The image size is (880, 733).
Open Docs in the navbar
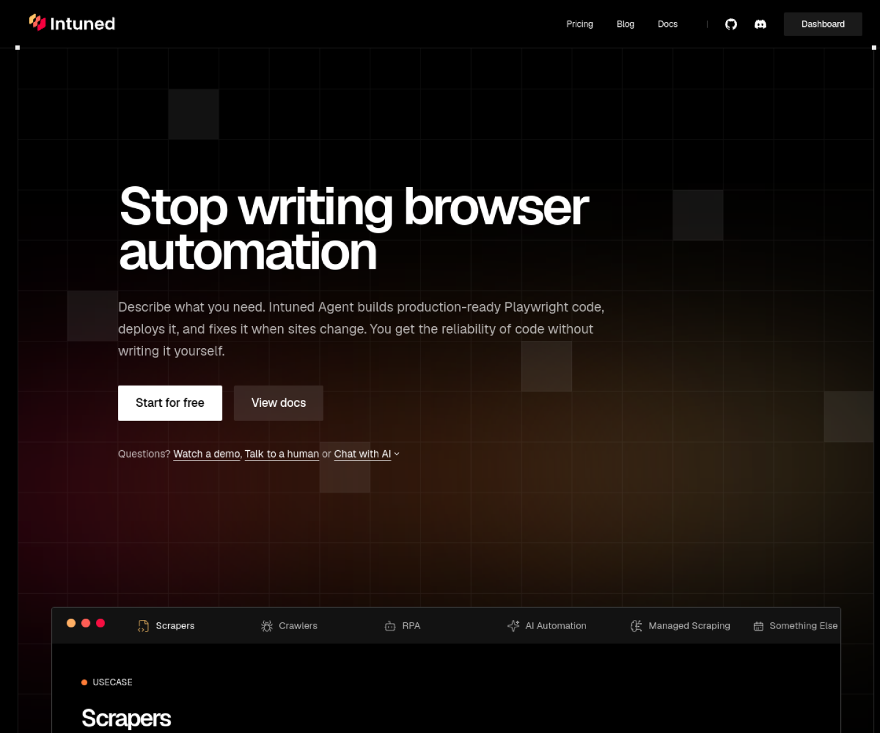[x=667, y=24]
